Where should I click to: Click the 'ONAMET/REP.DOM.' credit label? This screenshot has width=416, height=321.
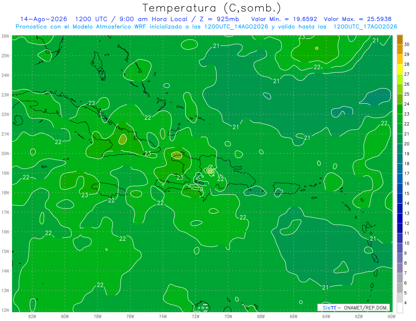pos(365,307)
